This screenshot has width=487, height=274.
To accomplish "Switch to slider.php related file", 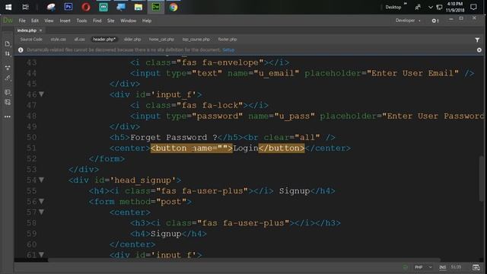I will (x=132, y=40).
